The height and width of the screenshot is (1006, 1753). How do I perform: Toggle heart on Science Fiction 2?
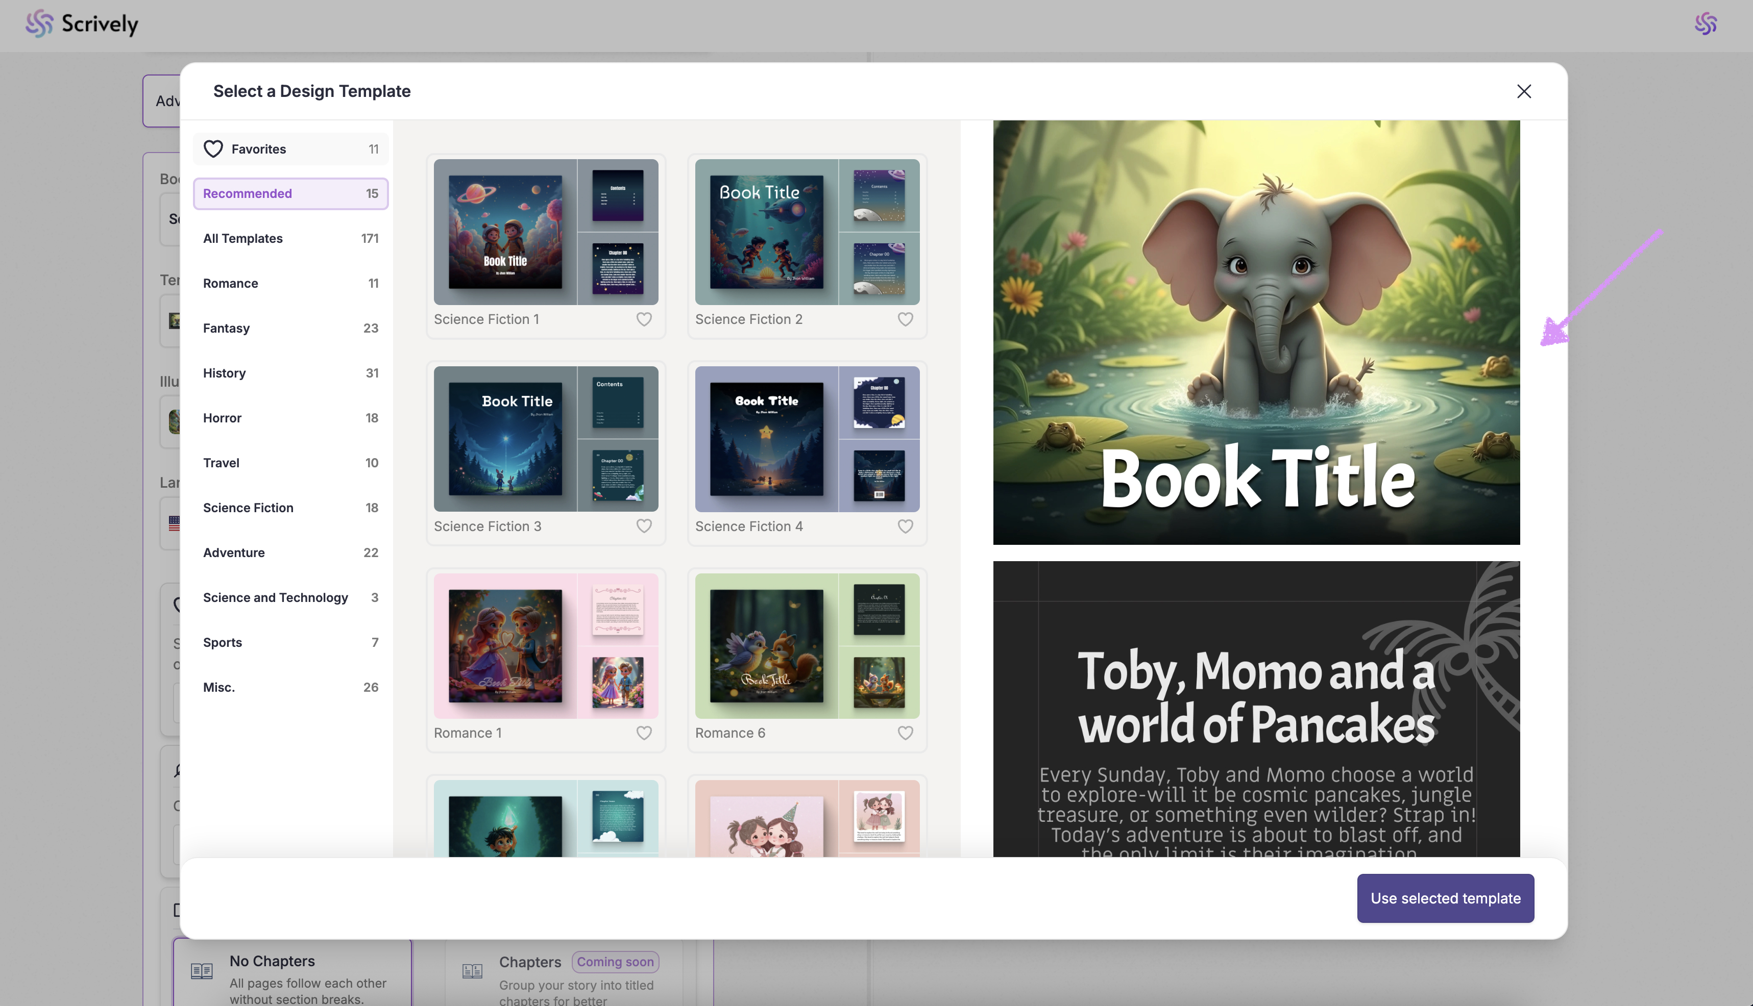click(905, 319)
